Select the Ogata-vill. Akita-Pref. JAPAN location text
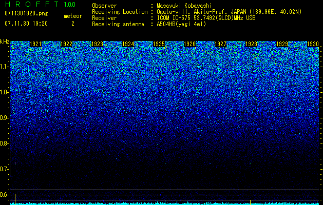 pyautogui.click(x=229, y=12)
